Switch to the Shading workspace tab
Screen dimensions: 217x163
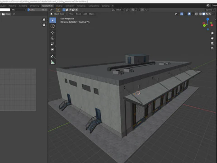point(59,6)
